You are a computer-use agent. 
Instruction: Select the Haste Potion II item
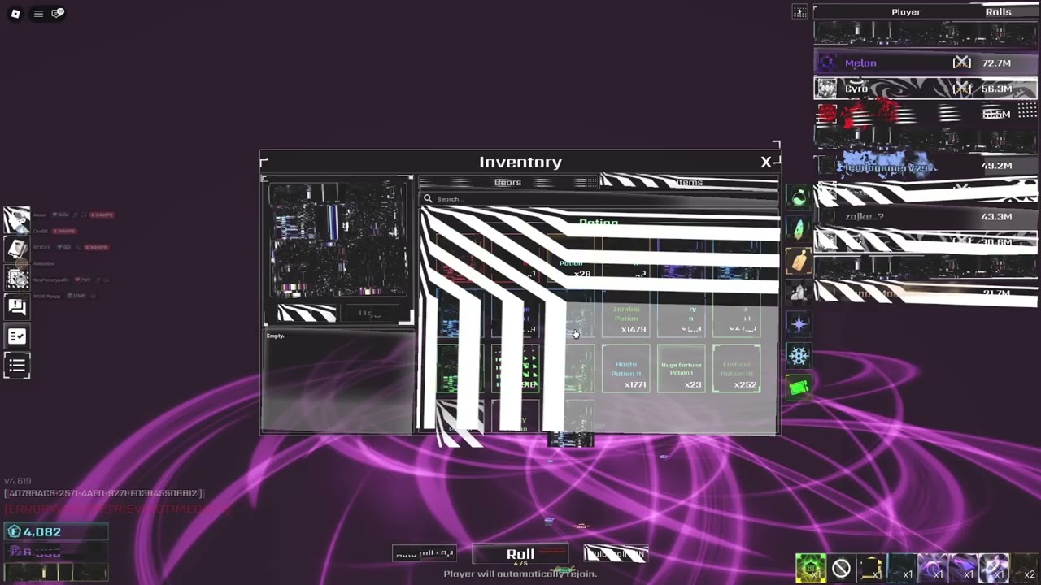625,369
